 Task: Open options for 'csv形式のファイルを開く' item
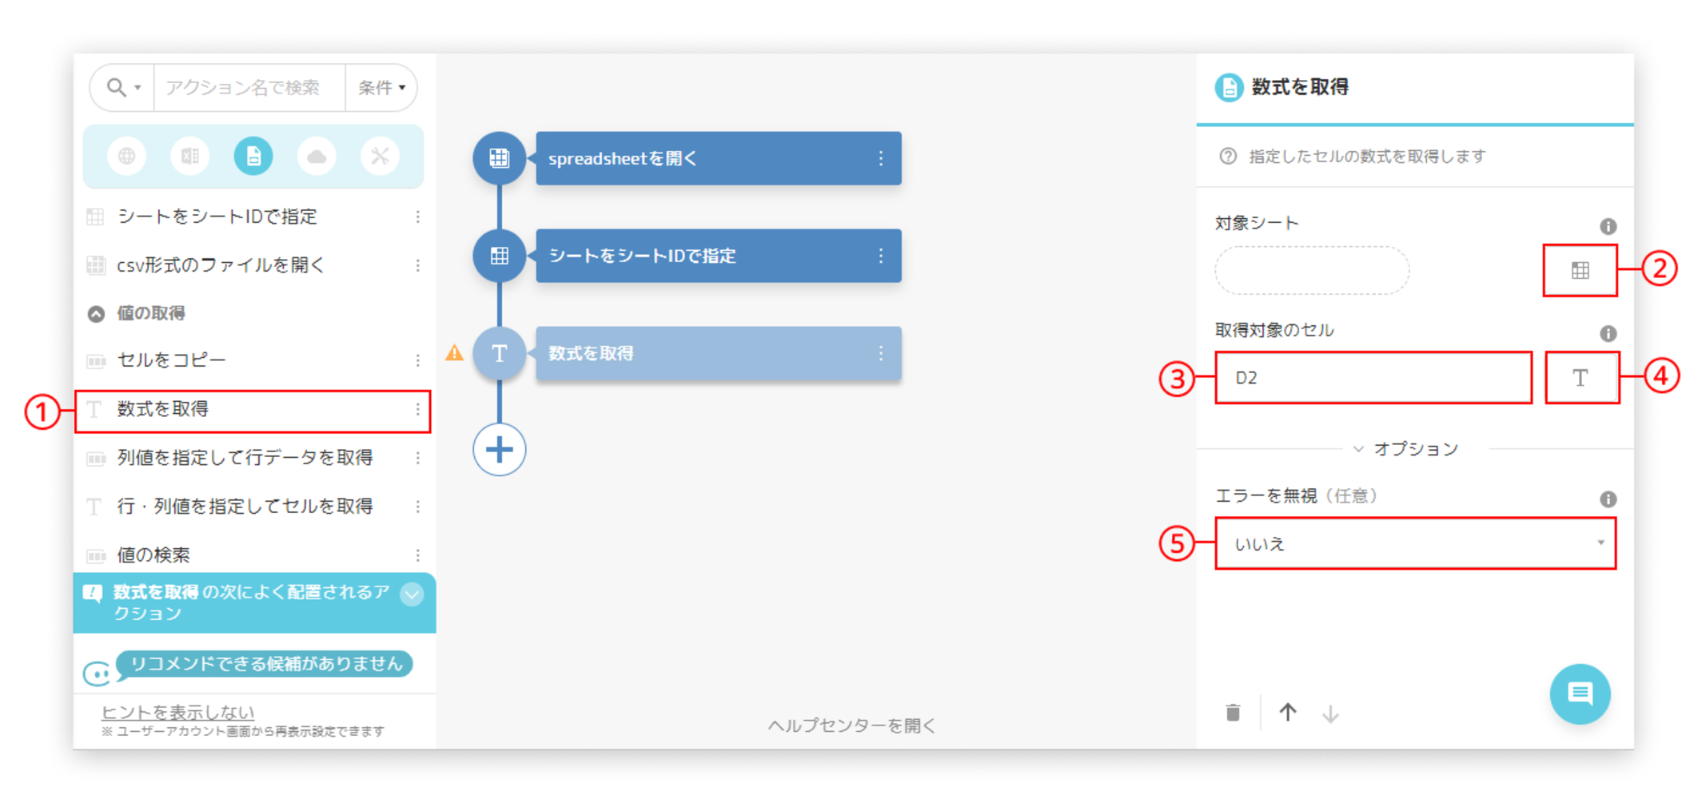point(417,265)
